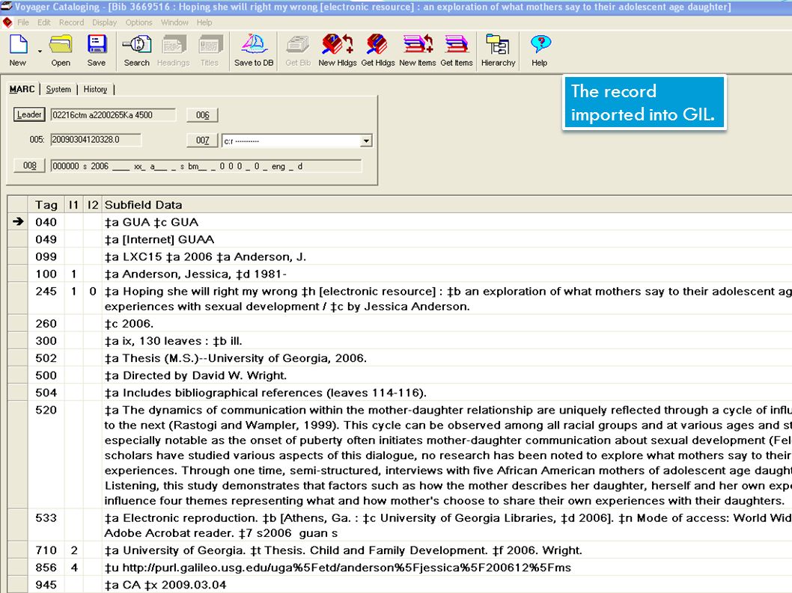The height and width of the screenshot is (593, 792).
Task: Select the 500 Directed by David W. Wright row
Action: (399, 375)
